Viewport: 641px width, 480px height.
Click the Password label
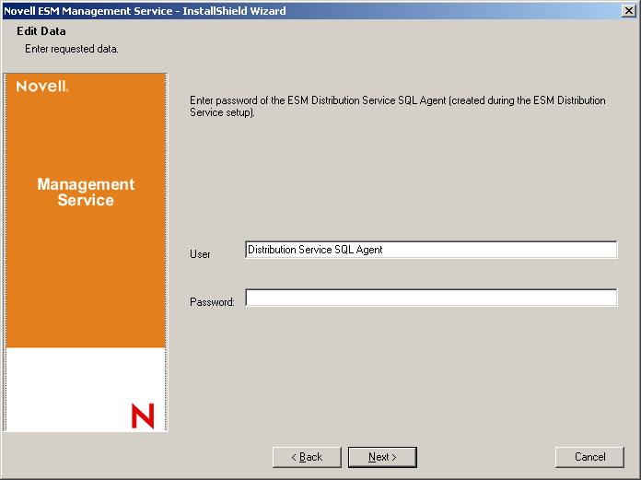[x=212, y=302]
